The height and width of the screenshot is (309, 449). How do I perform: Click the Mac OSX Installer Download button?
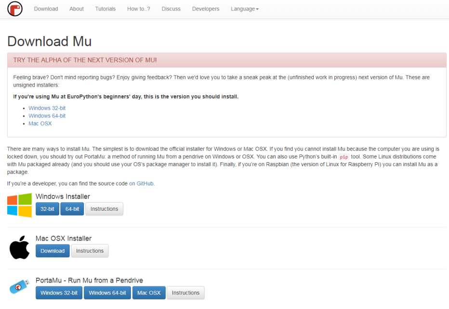pyautogui.click(x=53, y=251)
